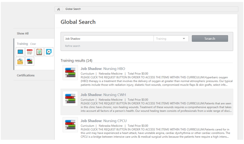Image resolution: width=244 pixels, height=144 pixels.
Task: Filter by online class monitor icon
Action: [x=20, y=51]
